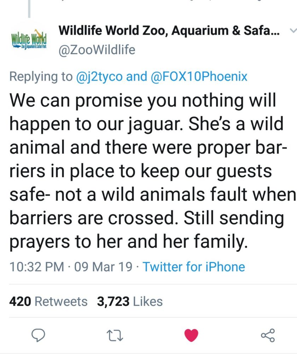Open @FOX10Phoenix mention link

click(199, 76)
